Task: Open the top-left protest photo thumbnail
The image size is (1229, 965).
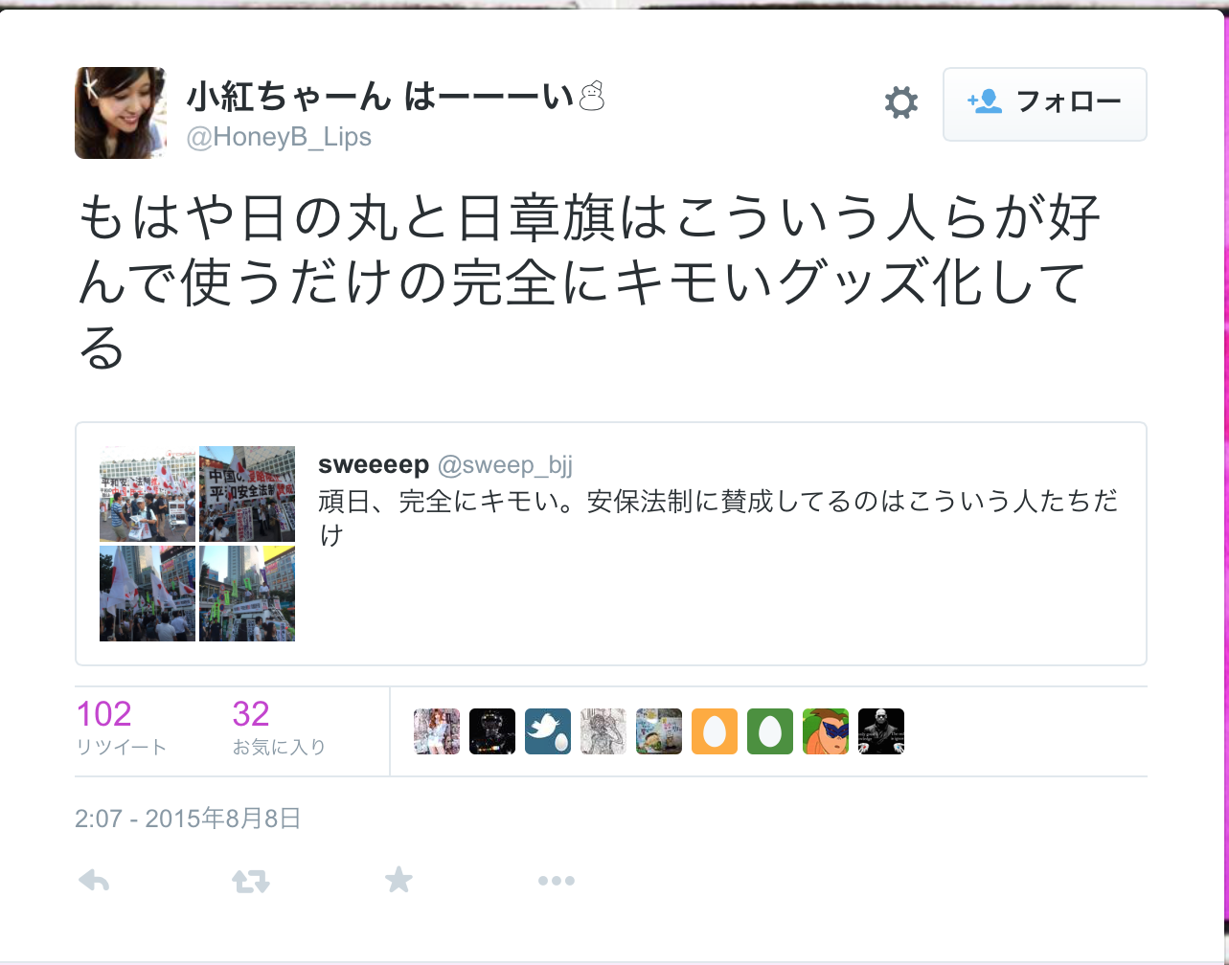Action: click(x=148, y=494)
